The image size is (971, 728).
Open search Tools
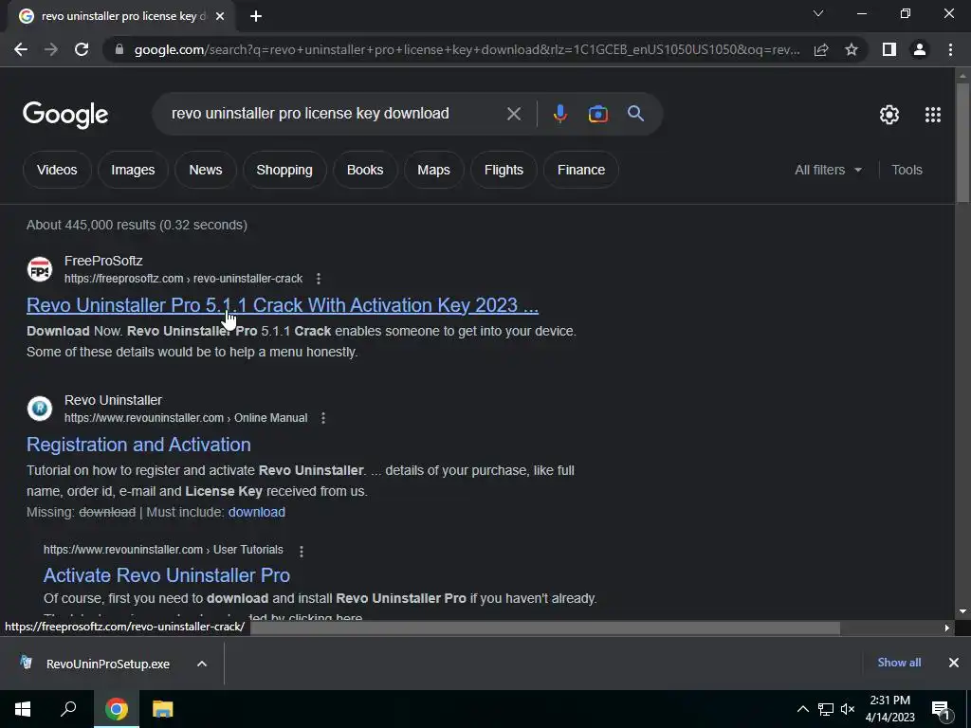point(907,170)
